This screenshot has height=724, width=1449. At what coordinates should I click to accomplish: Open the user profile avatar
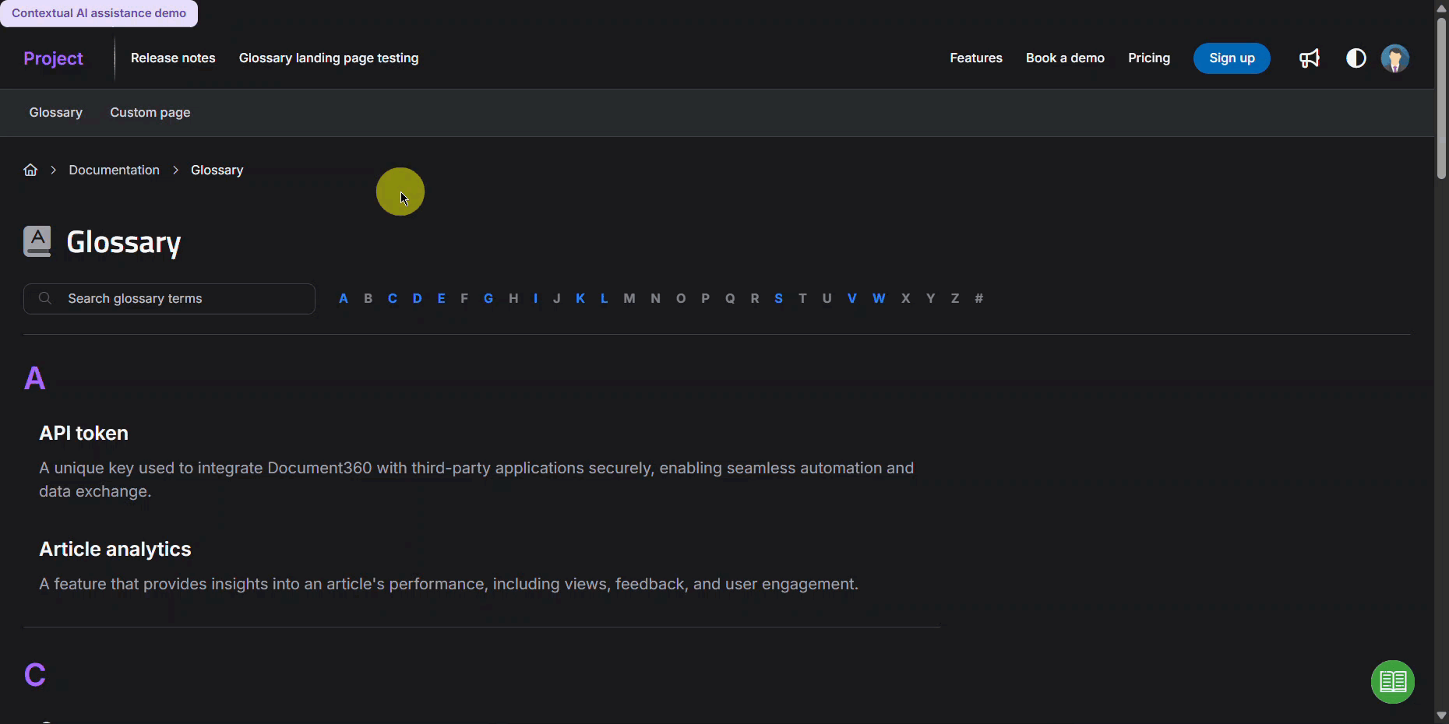1394,58
